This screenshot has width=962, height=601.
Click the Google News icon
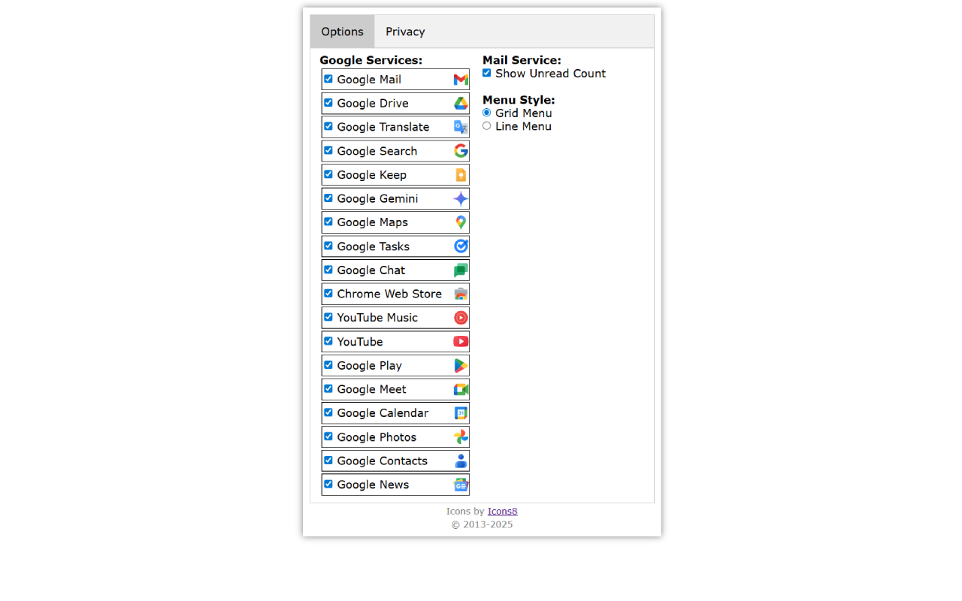pyautogui.click(x=461, y=485)
